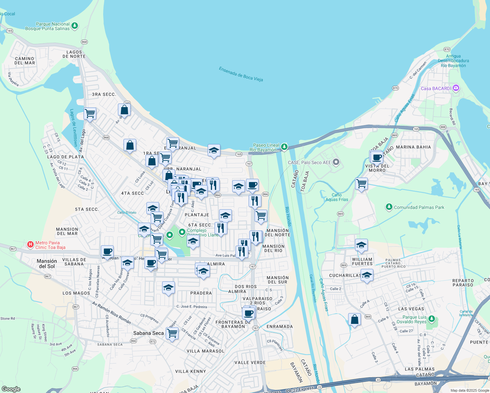Click the shopping cart marker at Sabana Seca
The height and width of the screenshot is (393, 490).
point(172,333)
